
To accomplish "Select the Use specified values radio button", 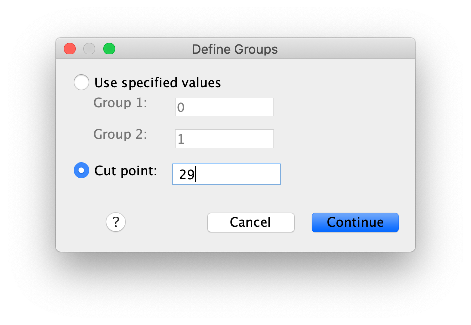I will 81,82.
